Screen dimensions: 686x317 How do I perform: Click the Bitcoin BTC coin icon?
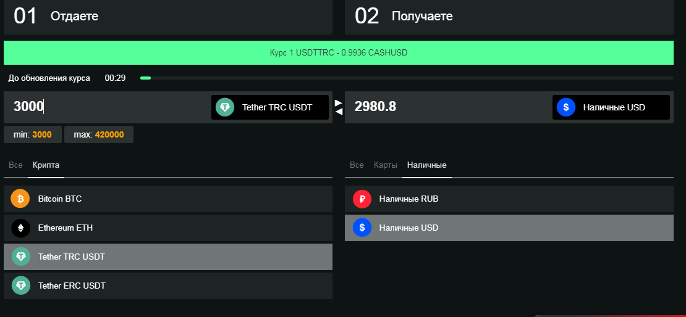point(20,199)
